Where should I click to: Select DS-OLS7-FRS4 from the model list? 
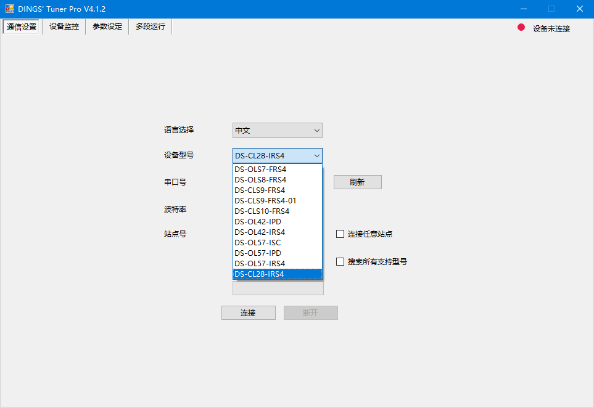click(x=278, y=169)
